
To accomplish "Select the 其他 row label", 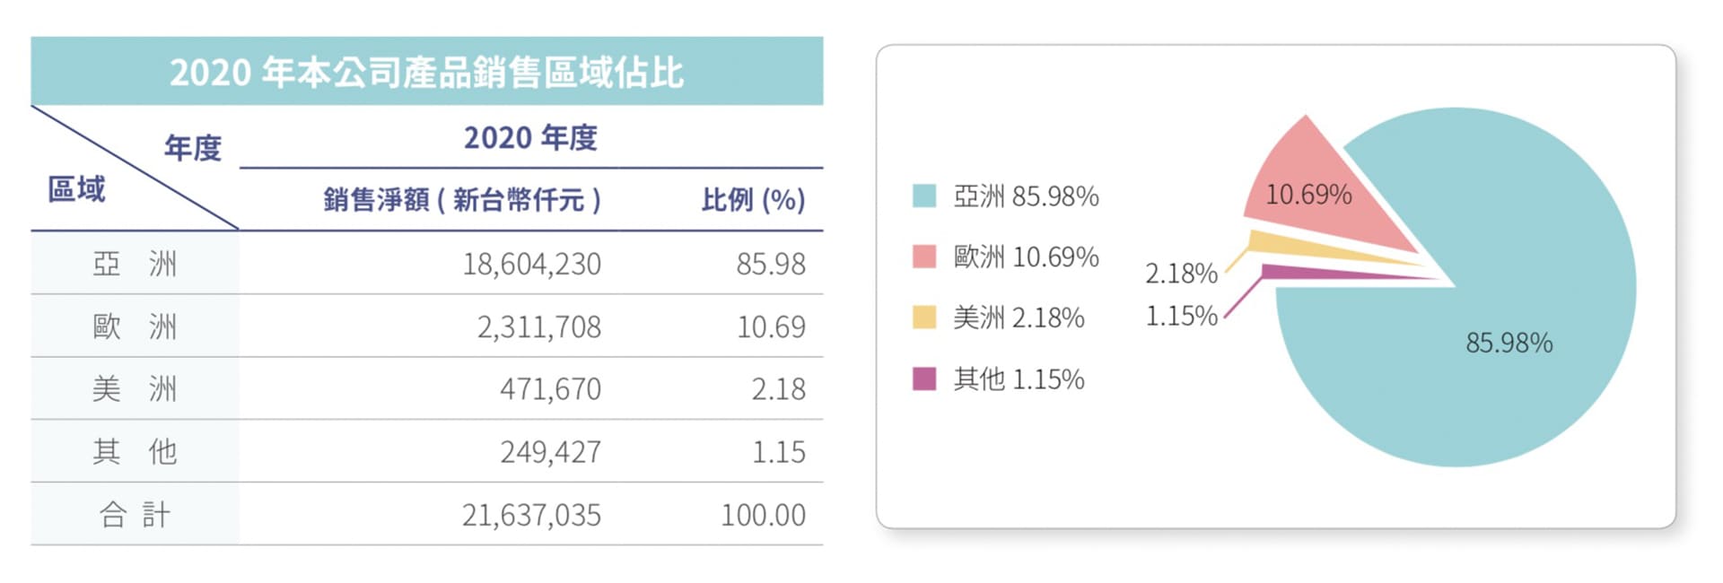I will pos(135,451).
